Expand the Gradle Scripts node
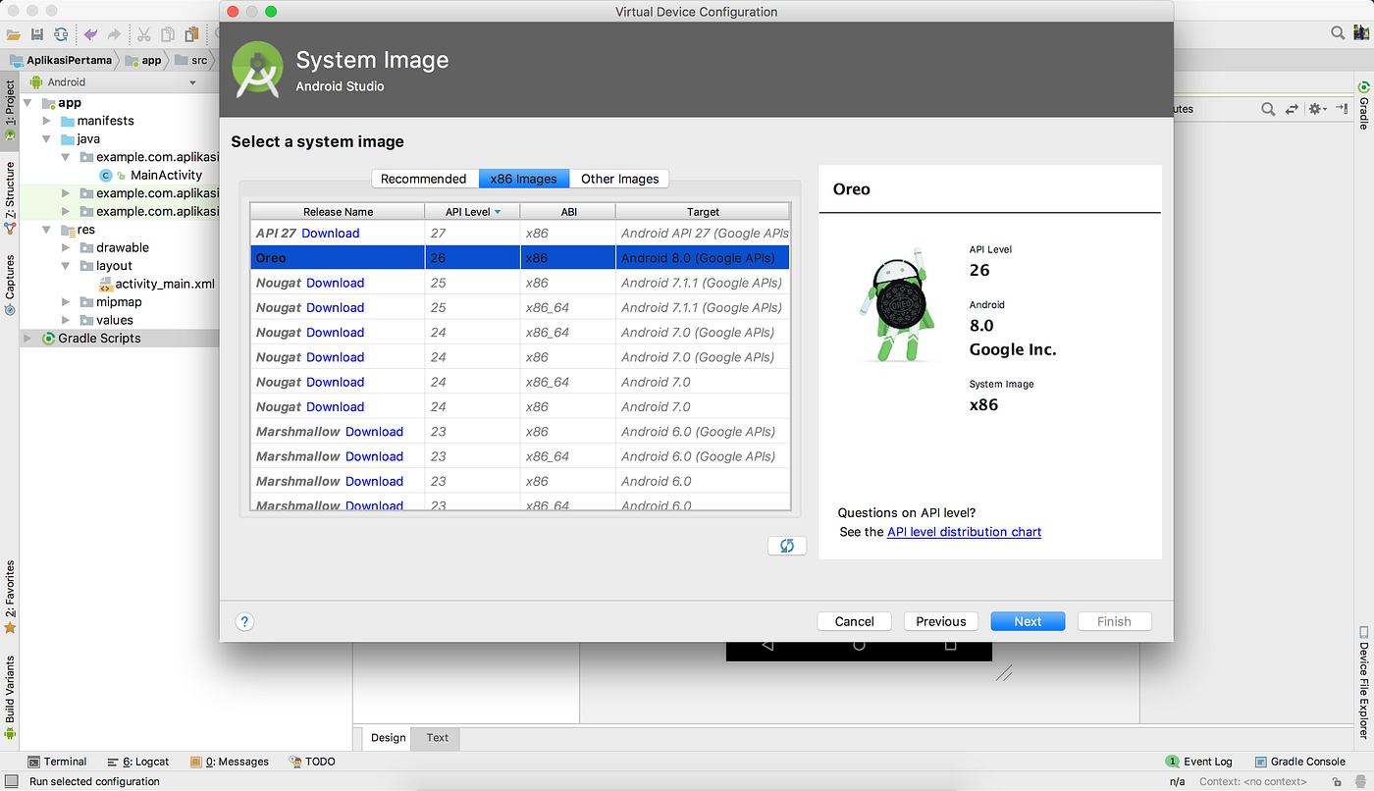Viewport: 1374px width, 791px height. point(27,338)
